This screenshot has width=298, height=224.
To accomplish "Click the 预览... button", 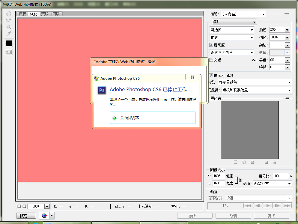I will tap(26, 216).
